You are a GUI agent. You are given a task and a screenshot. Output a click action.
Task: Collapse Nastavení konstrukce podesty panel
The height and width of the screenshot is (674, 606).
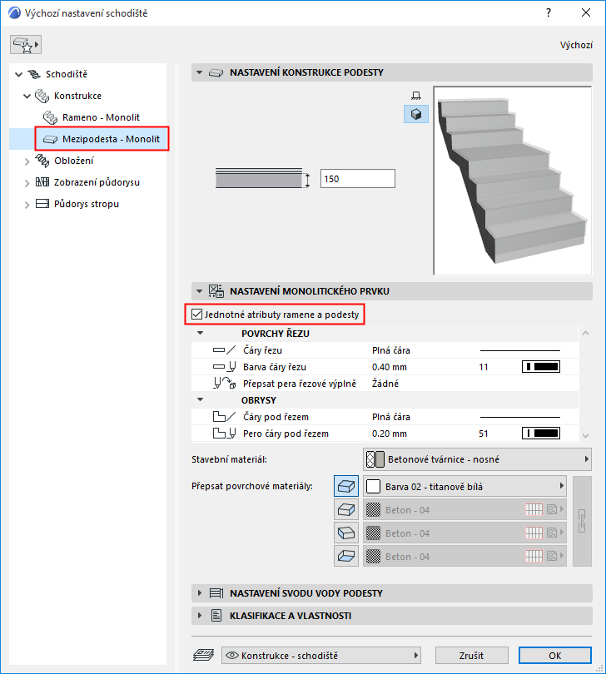tap(199, 72)
